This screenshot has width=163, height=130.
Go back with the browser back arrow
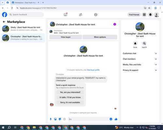point(3,8)
